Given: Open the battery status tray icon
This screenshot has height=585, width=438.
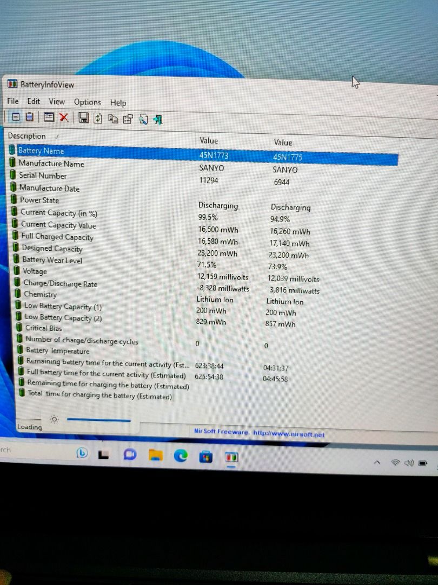Looking at the screenshot, I should 423,463.
